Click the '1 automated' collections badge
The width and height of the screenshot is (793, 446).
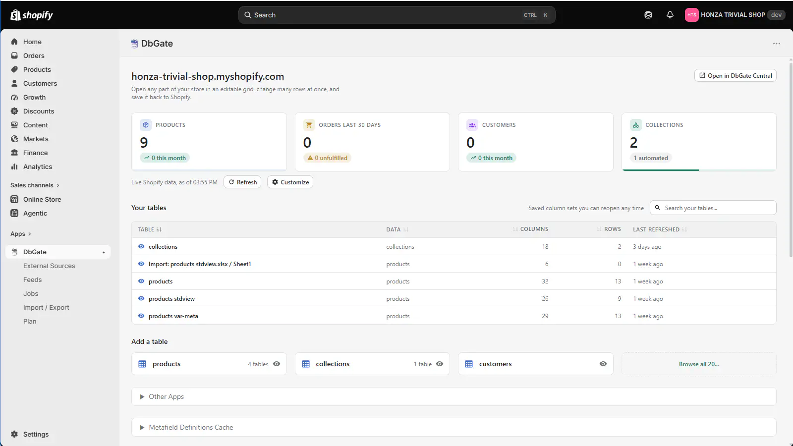(651, 158)
